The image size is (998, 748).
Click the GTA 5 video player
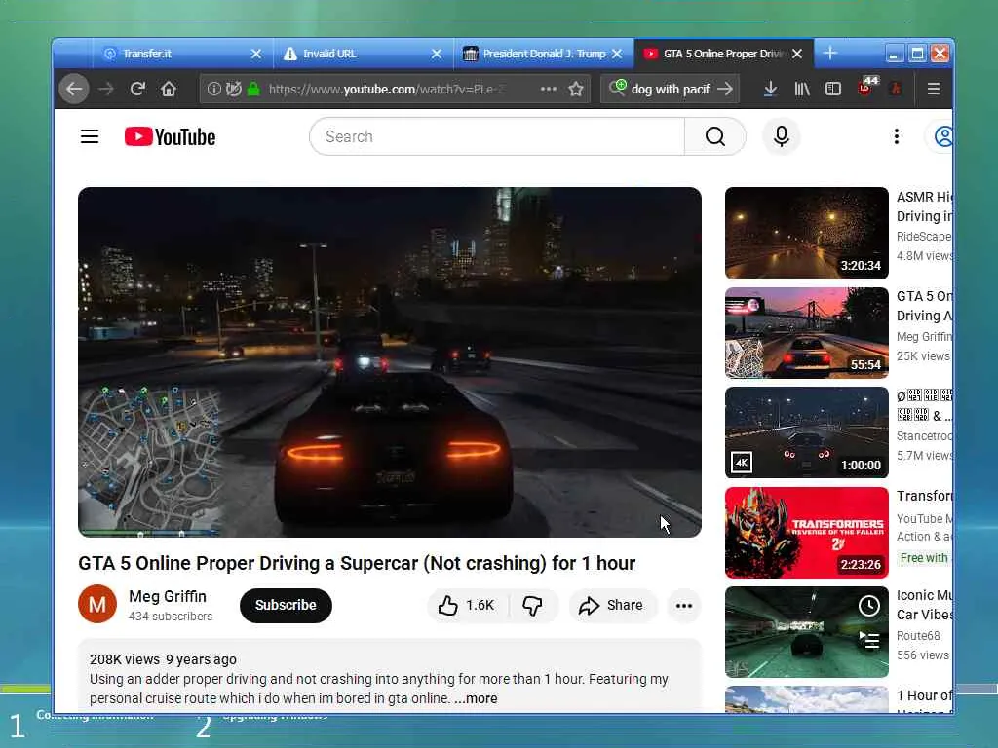pyautogui.click(x=390, y=362)
